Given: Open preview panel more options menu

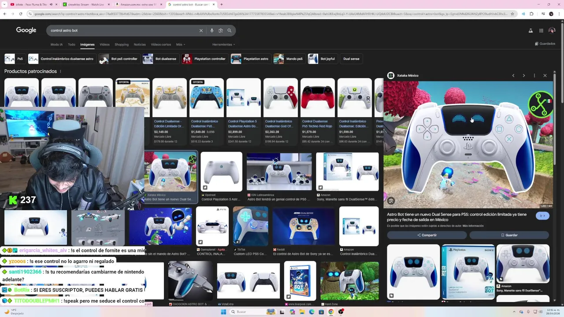Looking at the screenshot, I should [x=534, y=76].
